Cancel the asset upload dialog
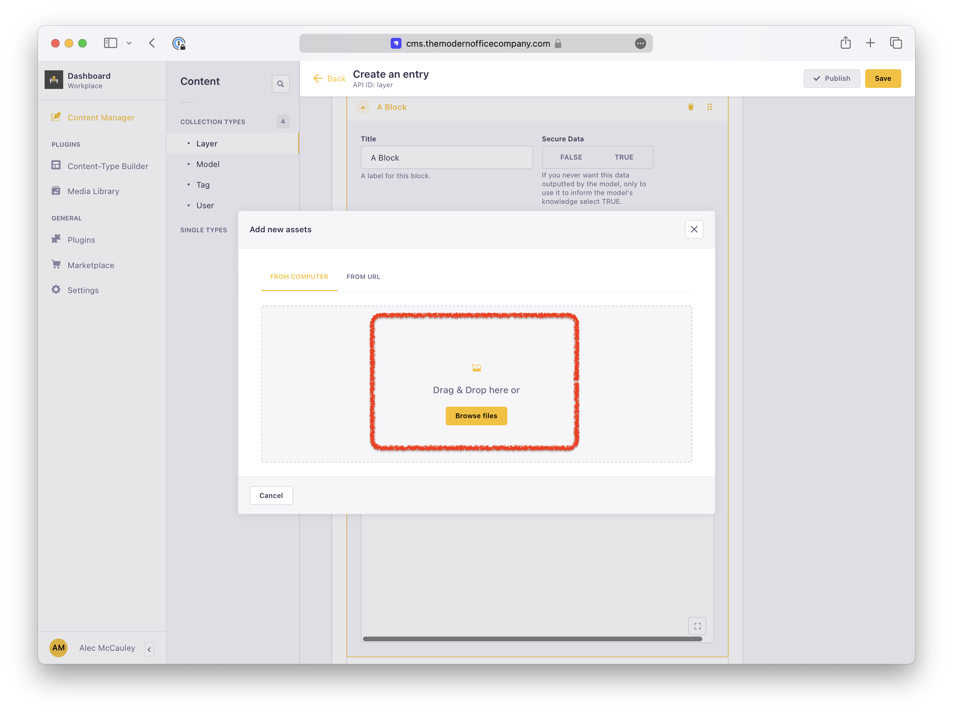This screenshot has width=953, height=714. (x=271, y=496)
